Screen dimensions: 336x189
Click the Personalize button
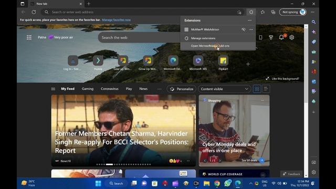pyautogui.click(x=181, y=89)
